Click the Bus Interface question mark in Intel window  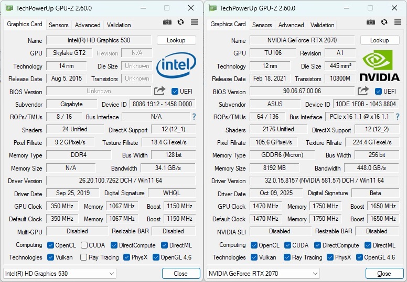click(194, 117)
